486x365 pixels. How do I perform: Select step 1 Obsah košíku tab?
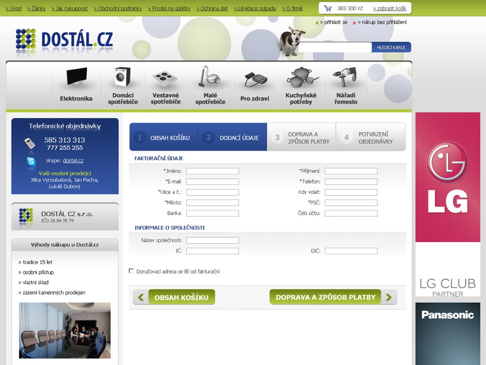pos(164,137)
